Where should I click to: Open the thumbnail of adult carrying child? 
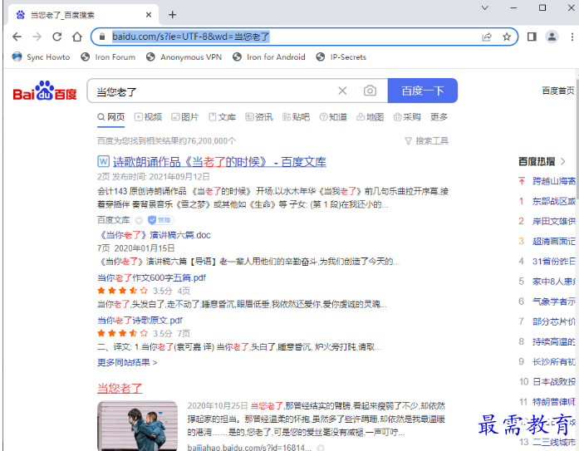tap(137, 426)
